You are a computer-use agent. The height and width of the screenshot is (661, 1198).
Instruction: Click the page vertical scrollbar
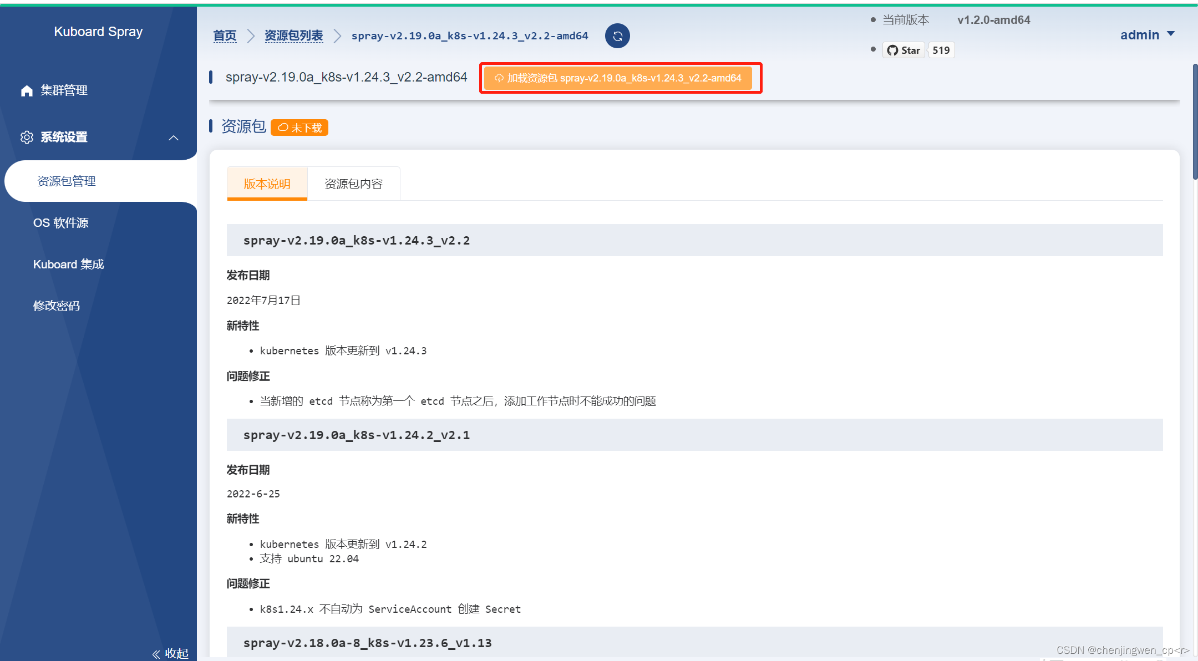(1195, 122)
